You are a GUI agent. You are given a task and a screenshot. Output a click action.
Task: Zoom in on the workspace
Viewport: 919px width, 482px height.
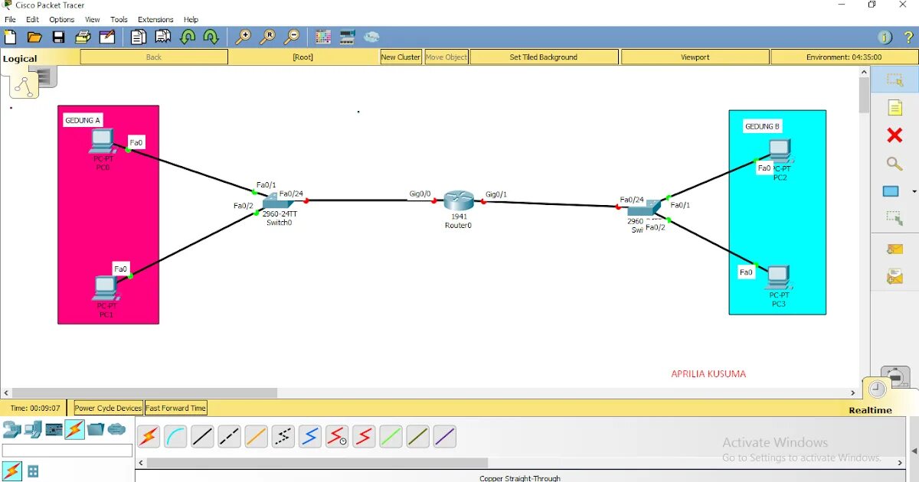(x=243, y=37)
